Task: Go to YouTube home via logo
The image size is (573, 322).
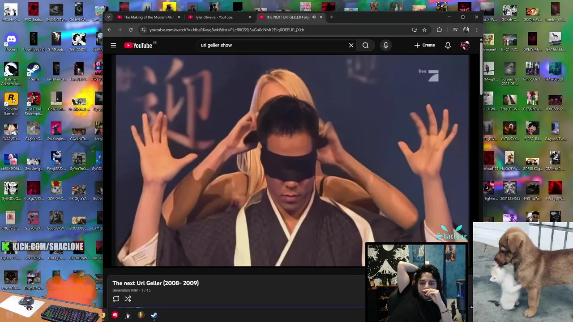Action: click(x=138, y=45)
